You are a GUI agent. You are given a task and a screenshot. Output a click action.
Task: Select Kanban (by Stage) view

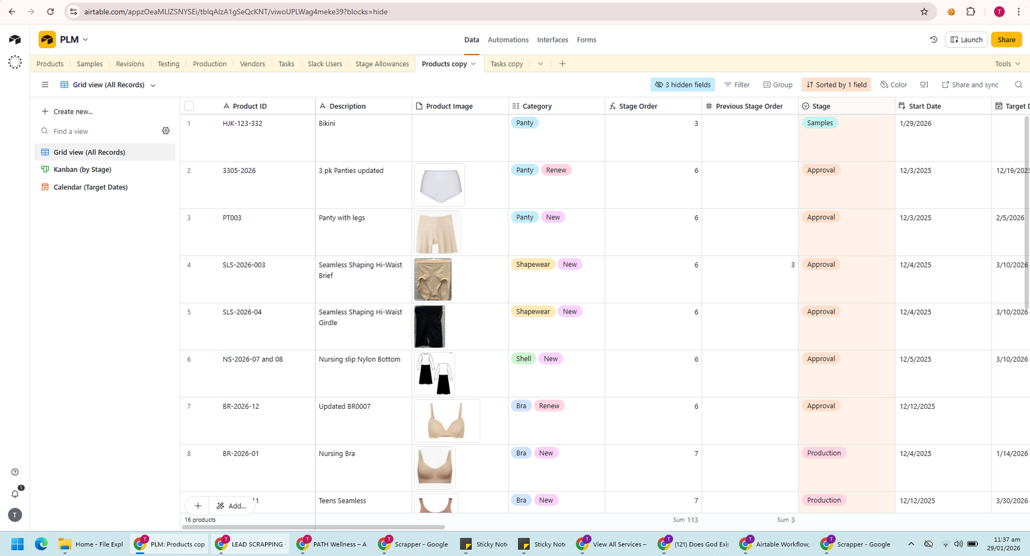(x=104, y=170)
